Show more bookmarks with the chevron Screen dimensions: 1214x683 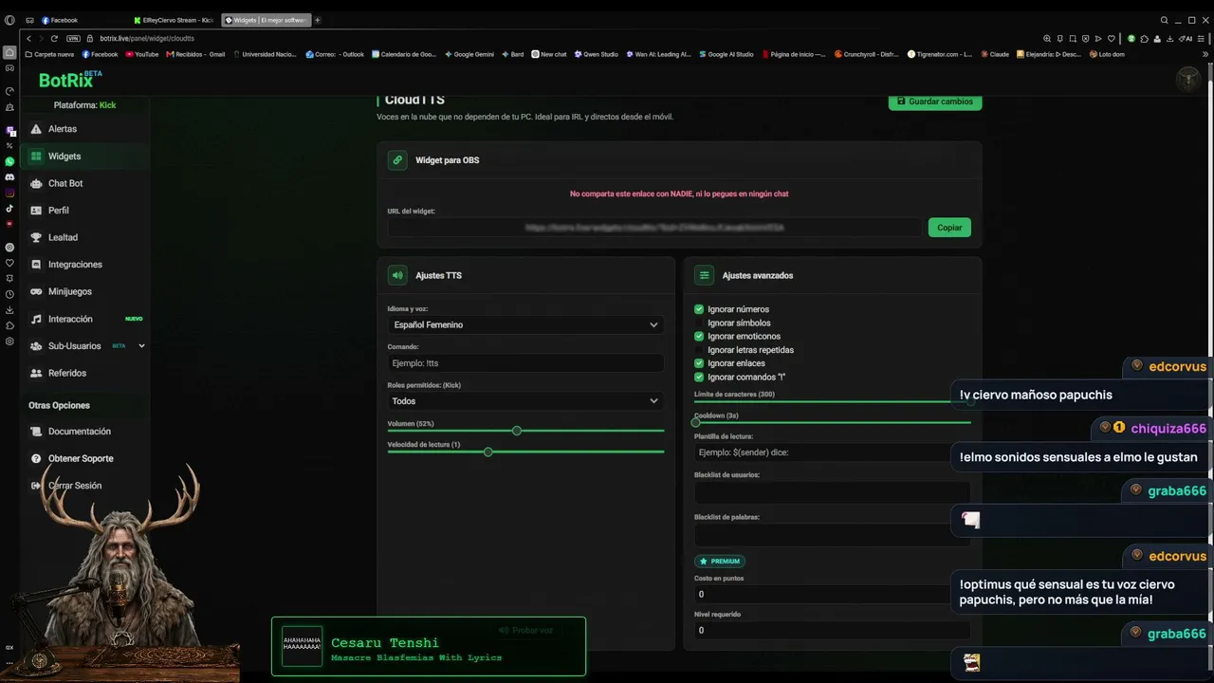pyautogui.click(x=1205, y=54)
